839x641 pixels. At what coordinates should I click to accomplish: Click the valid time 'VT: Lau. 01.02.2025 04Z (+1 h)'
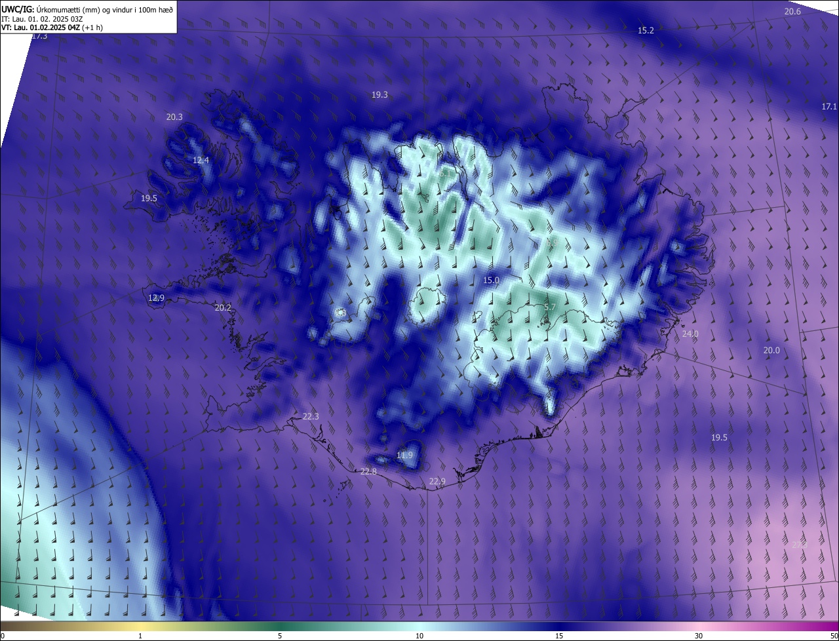(x=52, y=28)
